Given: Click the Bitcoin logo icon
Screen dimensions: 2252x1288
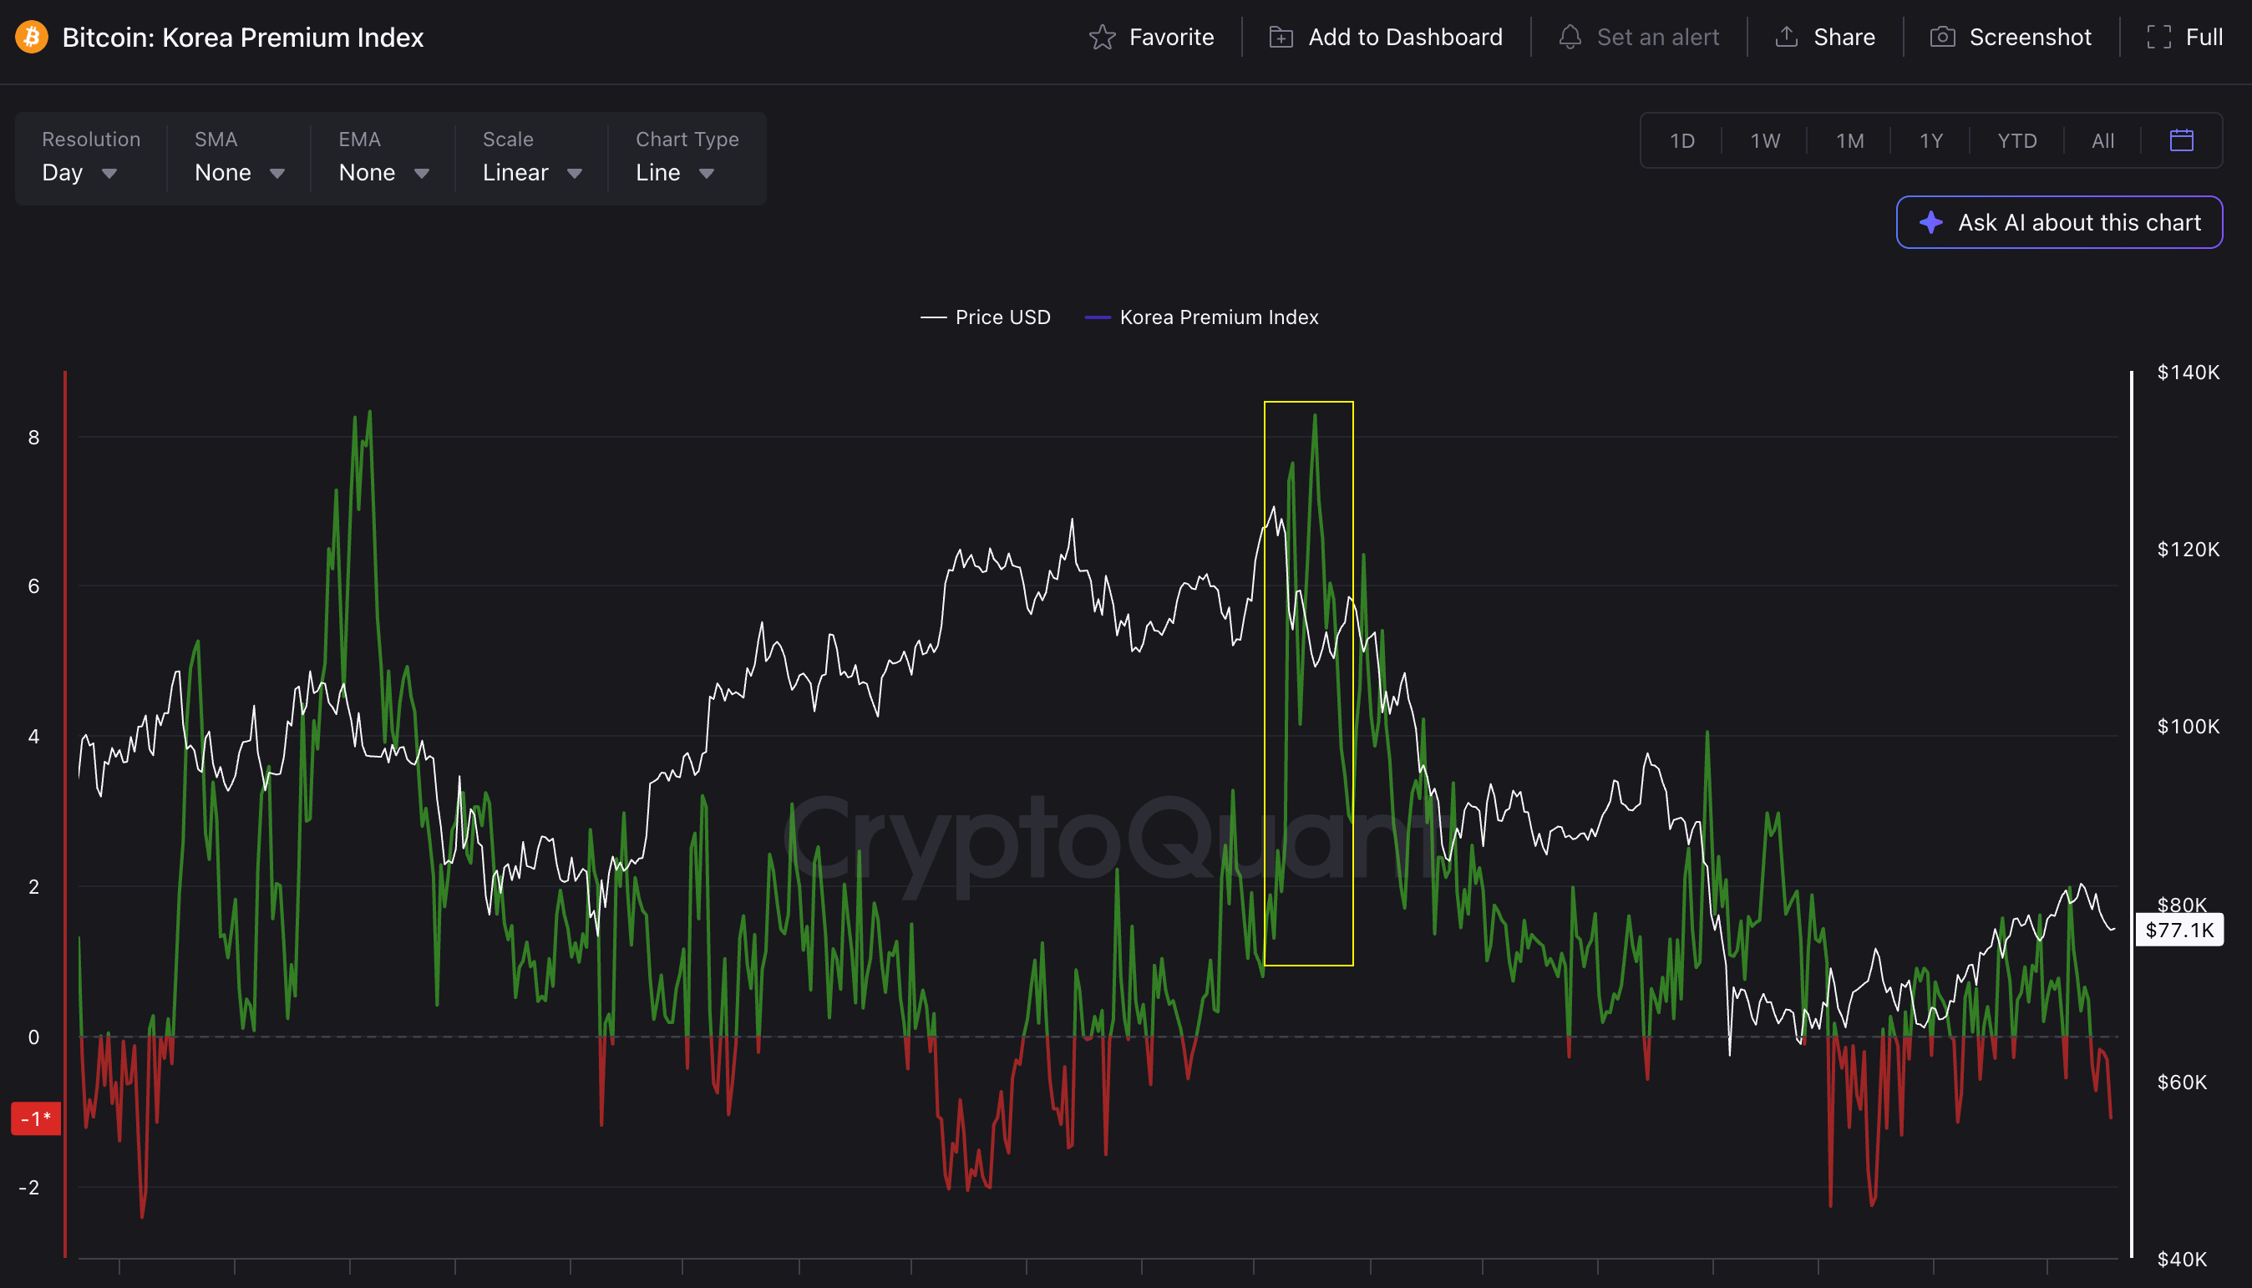Looking at the screenshot, I should pos(32,37).
